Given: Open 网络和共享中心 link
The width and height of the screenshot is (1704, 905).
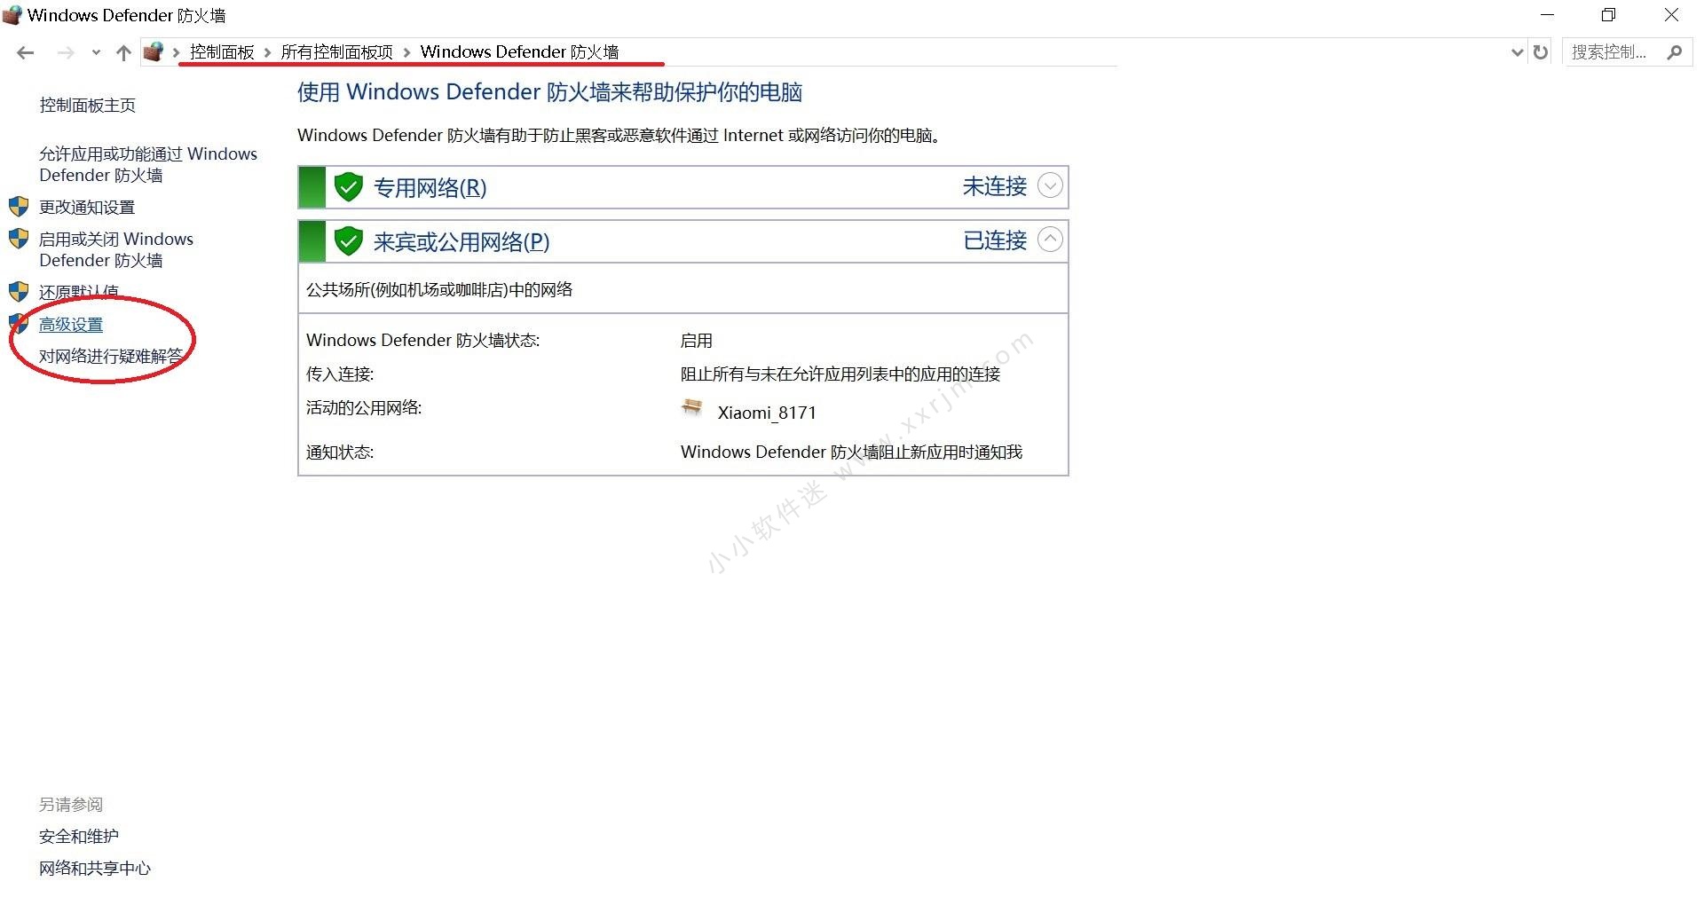Looking at the screenshot, I should click(x=95, y=869).
